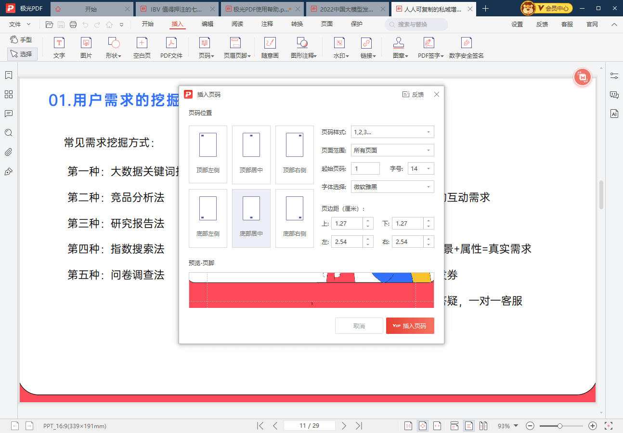Select 底部右侧 page number position

pos(295,218)
